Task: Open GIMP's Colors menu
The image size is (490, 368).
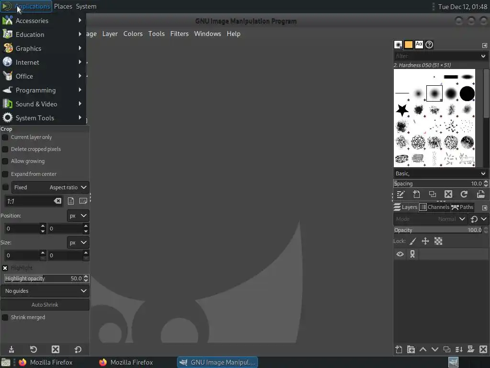Action: 133,34
